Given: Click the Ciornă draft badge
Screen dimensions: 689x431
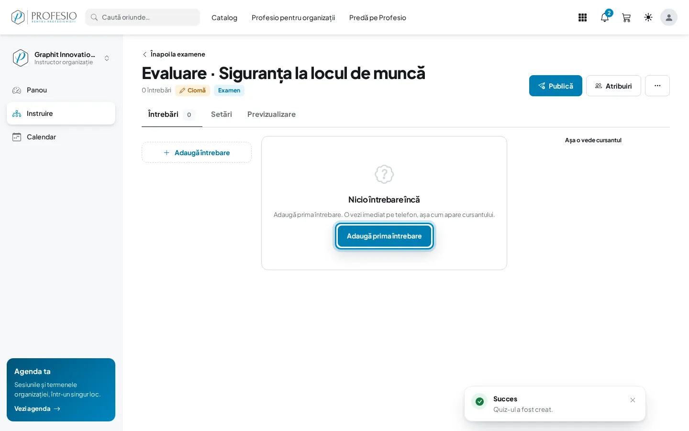Looking at the screenshot, I should point(192,91).
